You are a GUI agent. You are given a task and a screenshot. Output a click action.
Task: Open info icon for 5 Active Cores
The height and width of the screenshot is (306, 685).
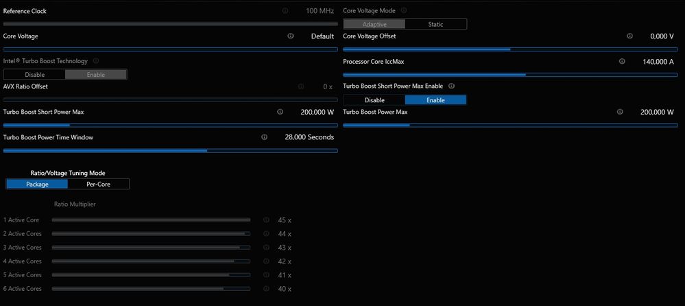[x=266, y=275]
